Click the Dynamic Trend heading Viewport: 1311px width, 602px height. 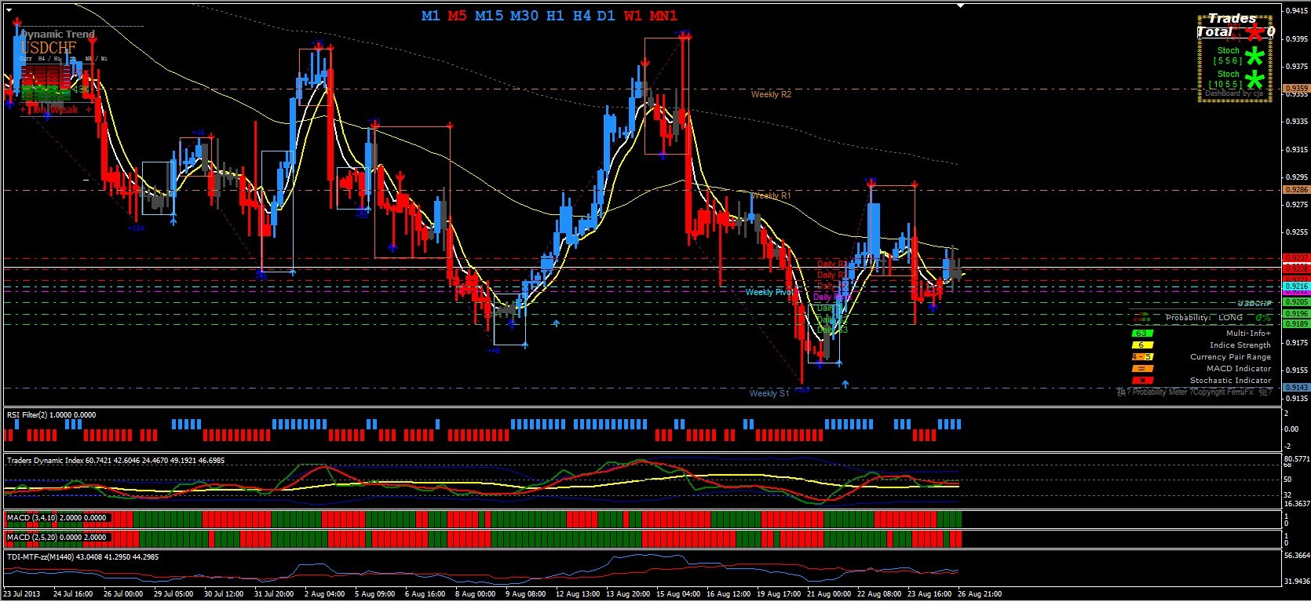[57, 35]
